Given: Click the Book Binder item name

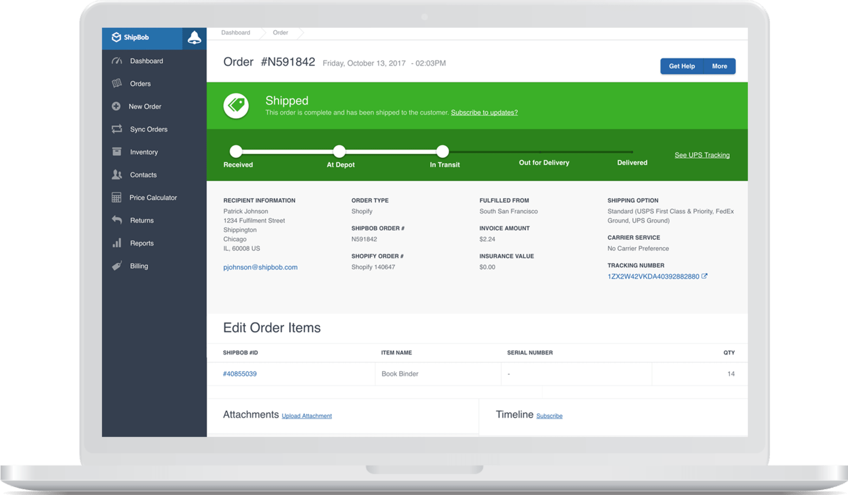Looking at the screenshot, I should tap(400, 374).
